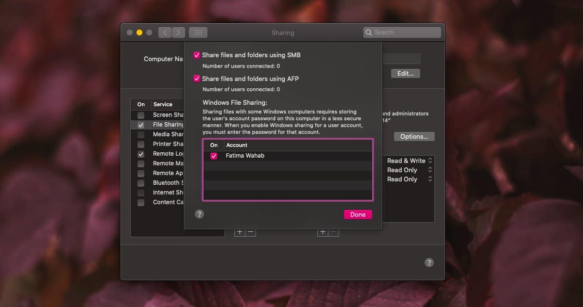Viewport: 583px width, 307px height.
Task: Disable Share files and folders using AFP
Action: [197, 79]
